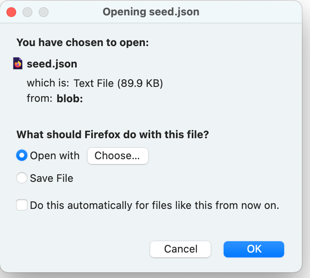Select the Save File radio button
The width and height of the screenshot is (310, 278).
click(x=22, y=178)
